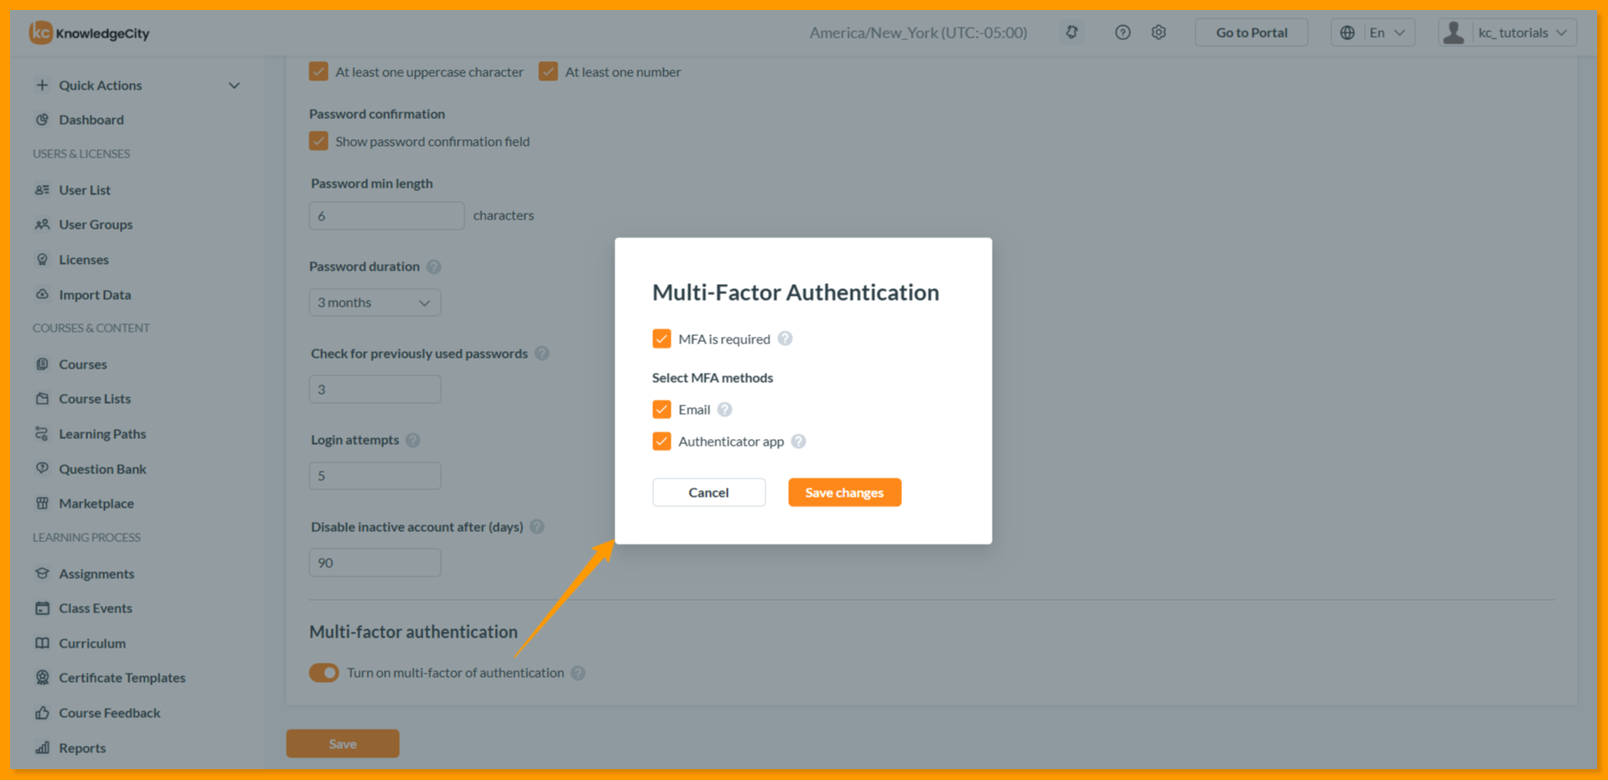The image size is (1608, 780).
Task: Click help icon beside Login attempts
Action: pyautogui.click(x=412, y=440)
